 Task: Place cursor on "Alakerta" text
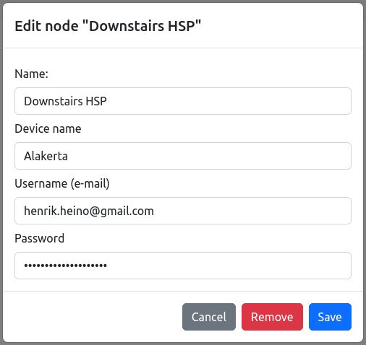pyautogui.click(x=46, y=156)
